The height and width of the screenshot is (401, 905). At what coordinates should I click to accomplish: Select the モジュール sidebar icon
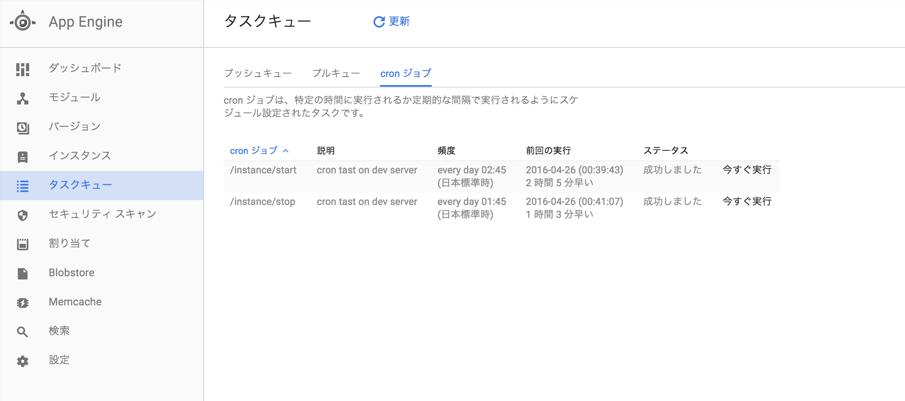[x=23, y=98]
